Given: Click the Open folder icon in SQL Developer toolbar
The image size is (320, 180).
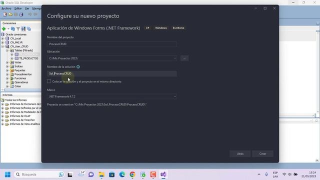Looking at the screenshot, I should click(10, 14).
